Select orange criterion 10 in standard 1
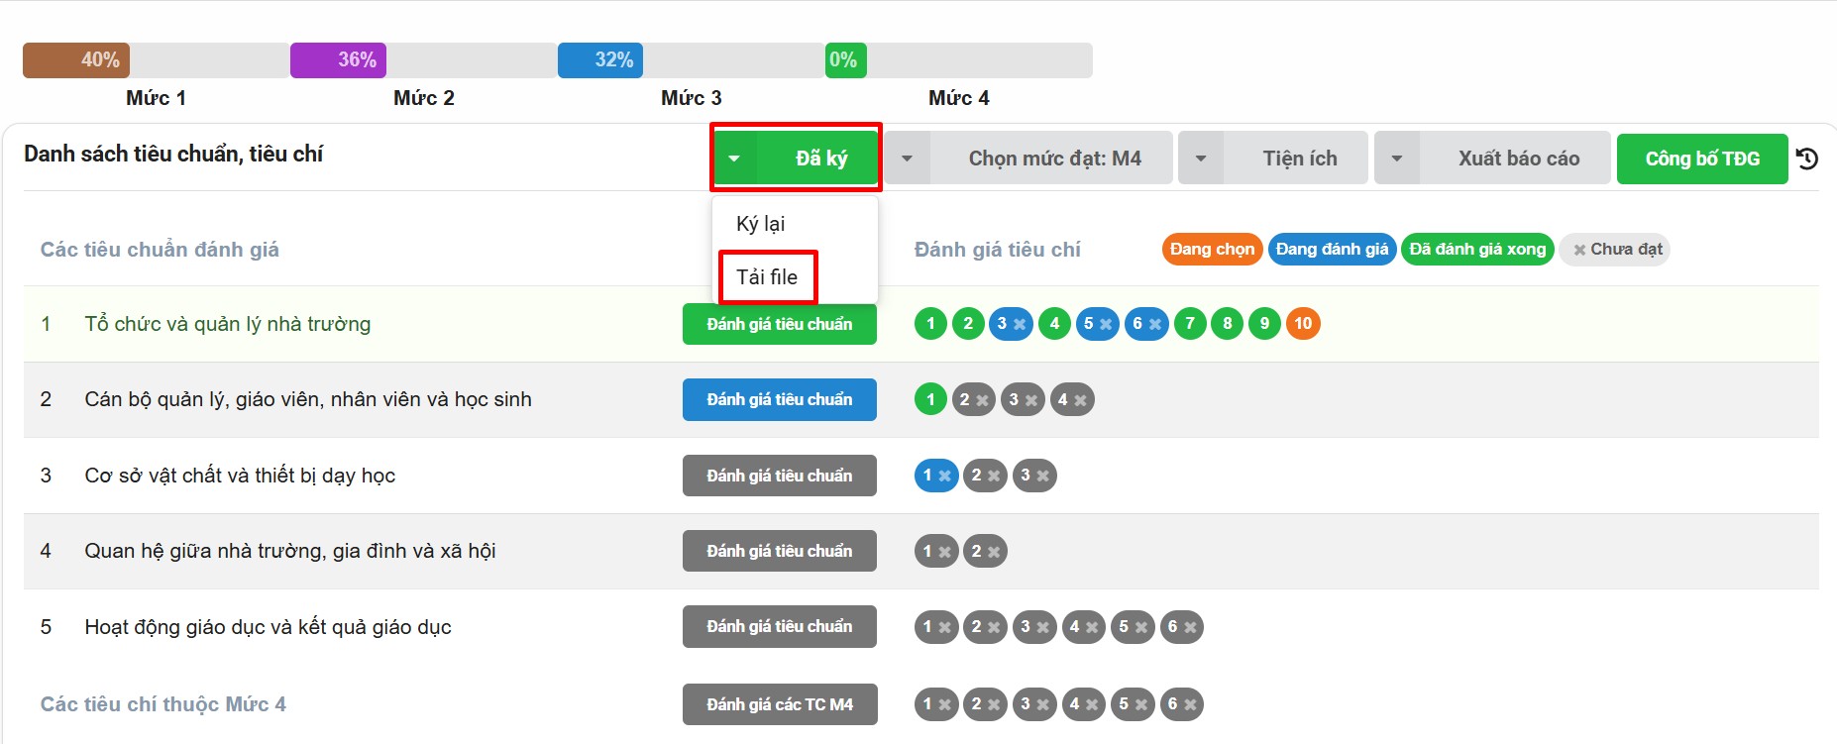Image resolution: width=1837 pixels, height=744 pixels. 1302,324
